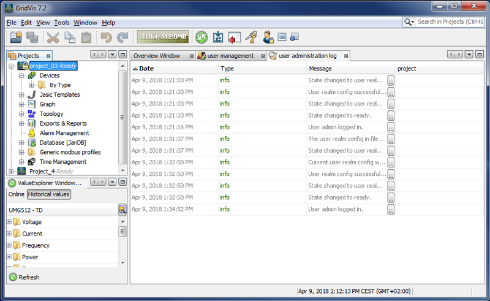The width and height of the screenshot is (490, 301).
Task: Toggle Historical values view mode
Action: (x=48, y=194)
